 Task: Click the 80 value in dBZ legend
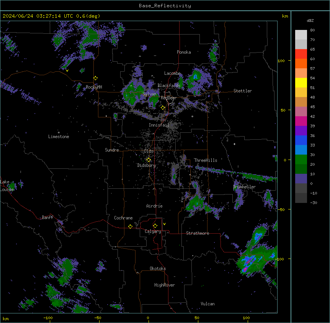coord(312,30)
